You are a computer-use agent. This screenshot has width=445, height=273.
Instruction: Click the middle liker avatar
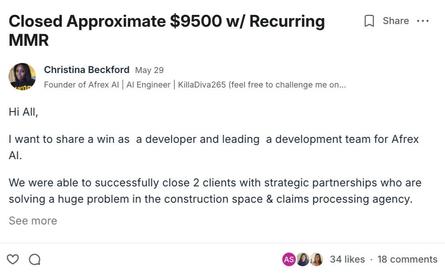point(303,259)
